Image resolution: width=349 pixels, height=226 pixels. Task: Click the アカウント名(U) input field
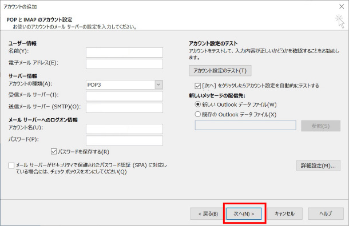[124, 129]
